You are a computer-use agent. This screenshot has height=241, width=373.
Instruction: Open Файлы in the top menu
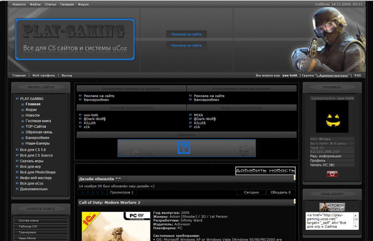35,4
